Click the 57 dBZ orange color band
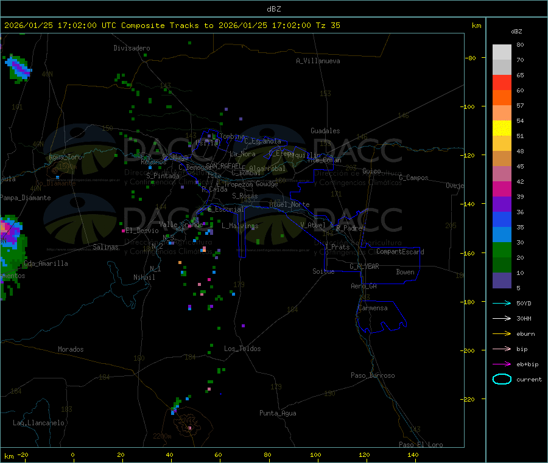The width and height of the screenshot is (548, 463). (502, 98)
